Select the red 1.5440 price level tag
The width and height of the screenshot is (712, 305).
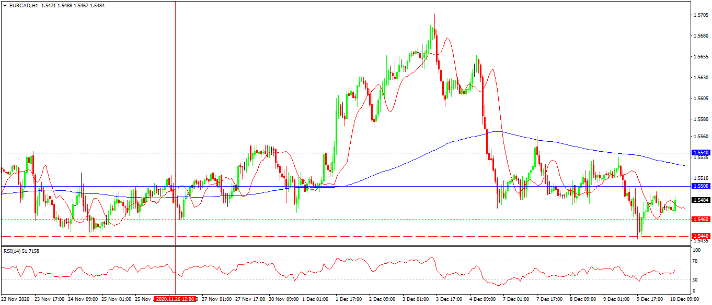pos(700,236)
